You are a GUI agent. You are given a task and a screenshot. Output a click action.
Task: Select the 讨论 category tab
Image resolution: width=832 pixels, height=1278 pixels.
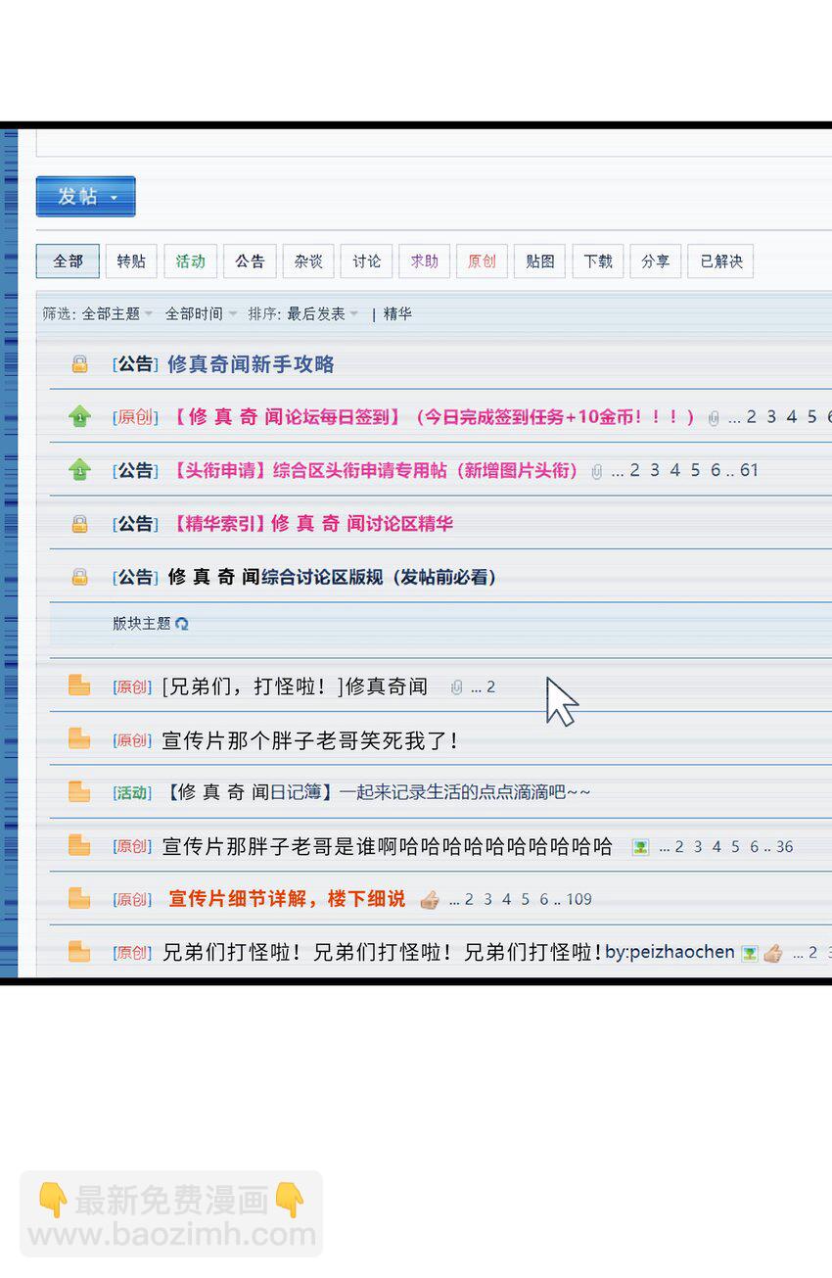[366, 261]
